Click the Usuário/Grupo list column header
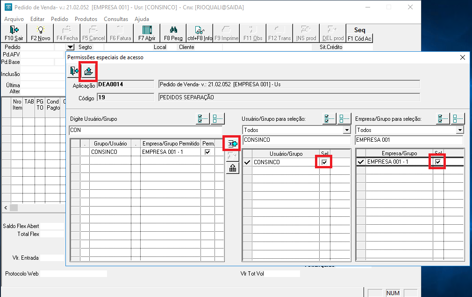This screenshot has width=472, height=297. [286, 154]
